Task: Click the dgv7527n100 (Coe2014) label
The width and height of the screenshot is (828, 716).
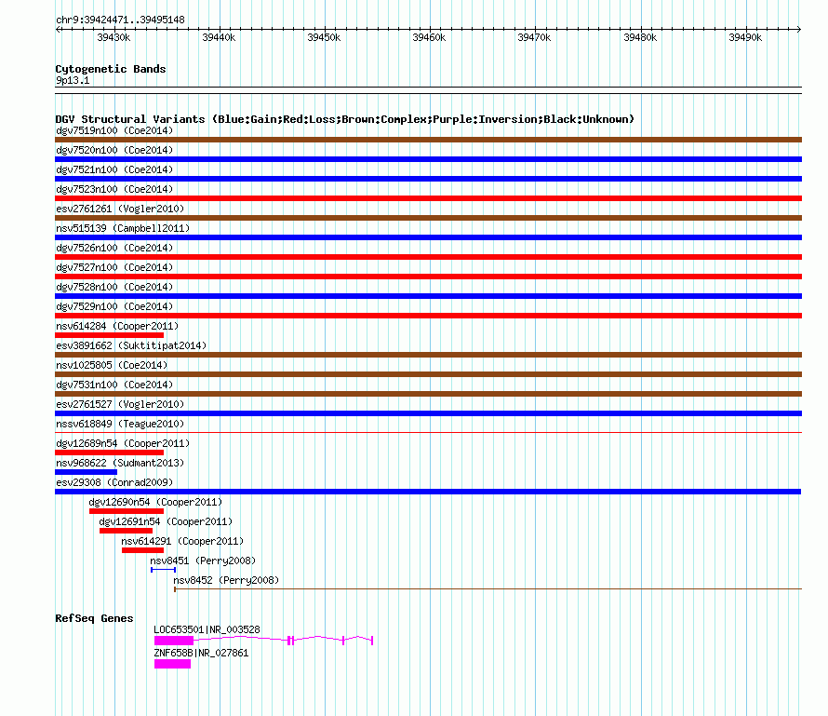Action: pyautogui.click(x=114, y=267)
